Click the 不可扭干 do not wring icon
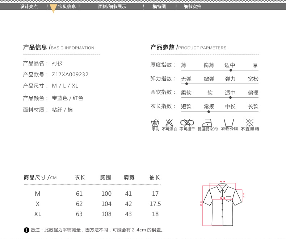 187,122
